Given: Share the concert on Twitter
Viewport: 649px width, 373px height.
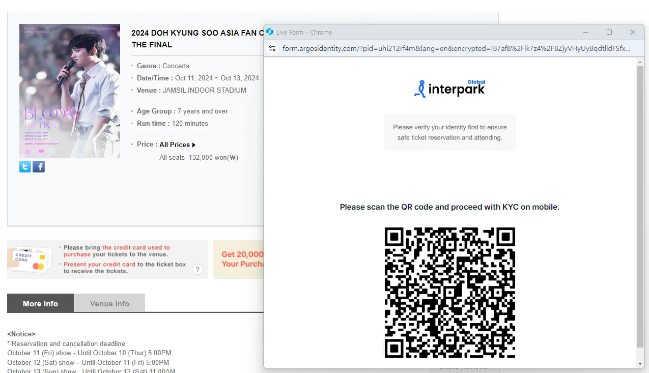Looking at the screenshot, I should (25, 166).
